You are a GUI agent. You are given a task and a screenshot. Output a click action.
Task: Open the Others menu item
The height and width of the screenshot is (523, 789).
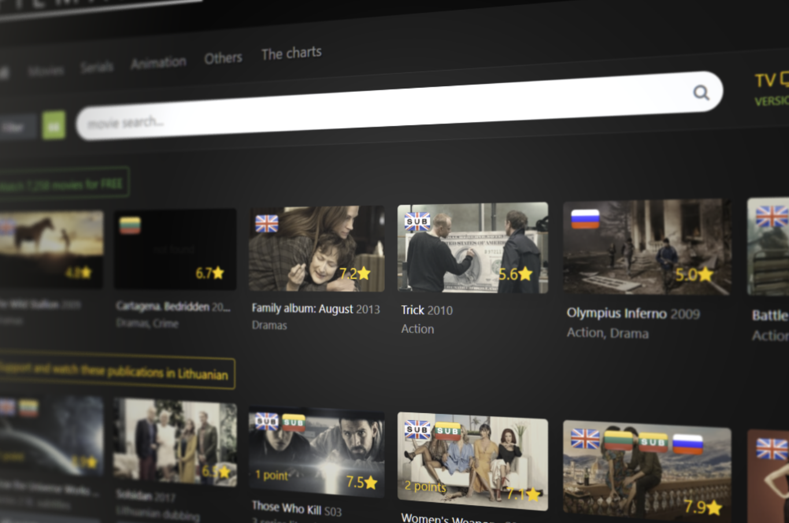223,58
